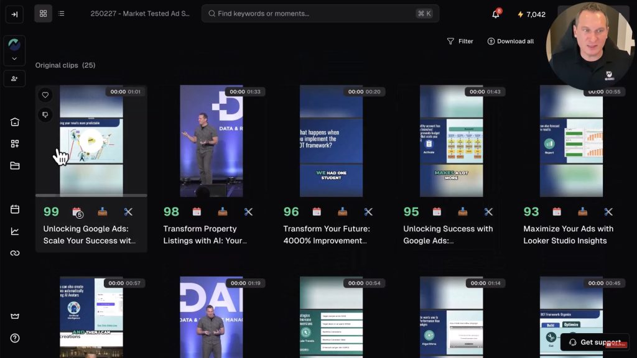Open the help question mark icon
Screen dimensions: 637x358
coord(15,338)
